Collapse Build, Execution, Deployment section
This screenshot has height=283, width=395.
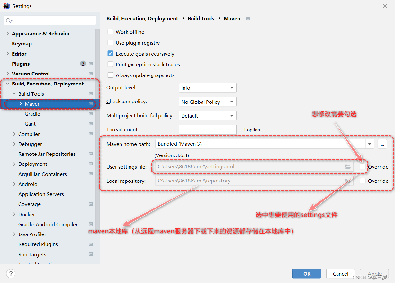click(8, 84)
